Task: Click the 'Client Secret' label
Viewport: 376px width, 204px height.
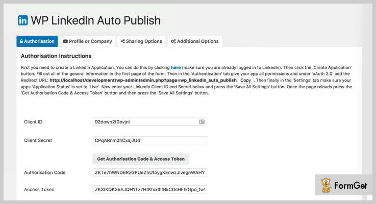Action: tap(38, 140)
